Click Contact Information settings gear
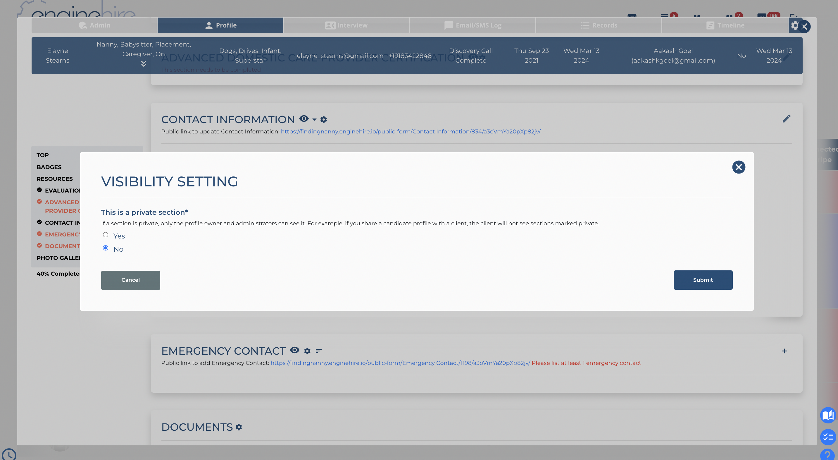 tap(324, 119)
